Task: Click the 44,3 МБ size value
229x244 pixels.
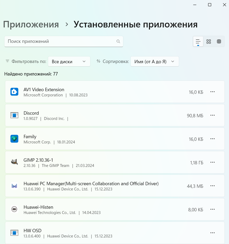Action: (195, 186)
